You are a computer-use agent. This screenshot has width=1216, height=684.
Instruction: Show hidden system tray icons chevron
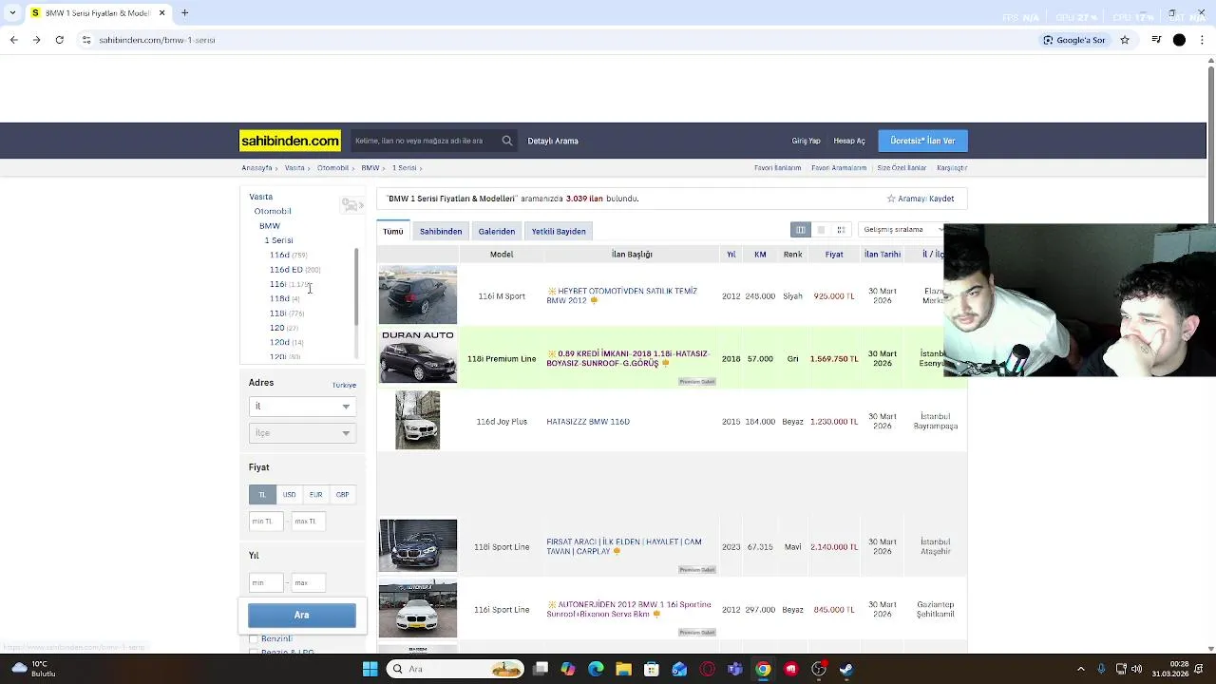(1081, 669)
